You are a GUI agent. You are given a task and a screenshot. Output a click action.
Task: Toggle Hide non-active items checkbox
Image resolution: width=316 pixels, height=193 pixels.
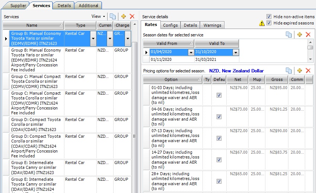[269, 17]
